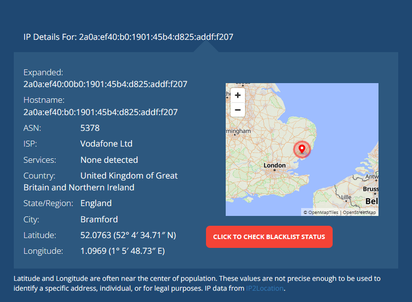
Task: Click the ISP value Vodafone Ltd
Action: click(x=106, y=144)
